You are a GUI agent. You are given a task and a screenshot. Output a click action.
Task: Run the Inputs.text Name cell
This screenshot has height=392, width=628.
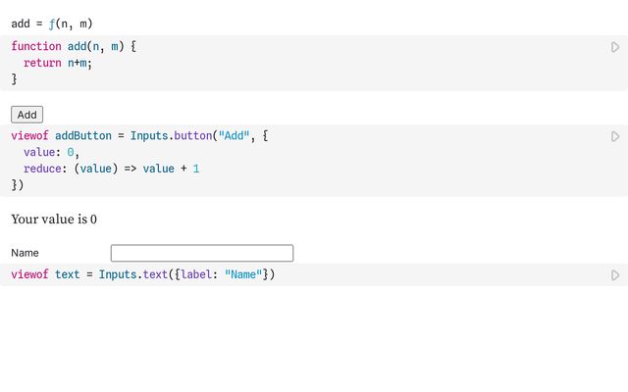coord(615,275)
